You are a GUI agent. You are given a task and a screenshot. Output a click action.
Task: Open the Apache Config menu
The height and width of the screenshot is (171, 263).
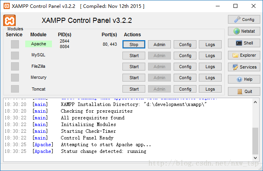coord(185,45)
